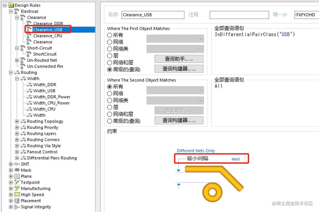Click the Clearance_DDR rule icon

[29, 23]
